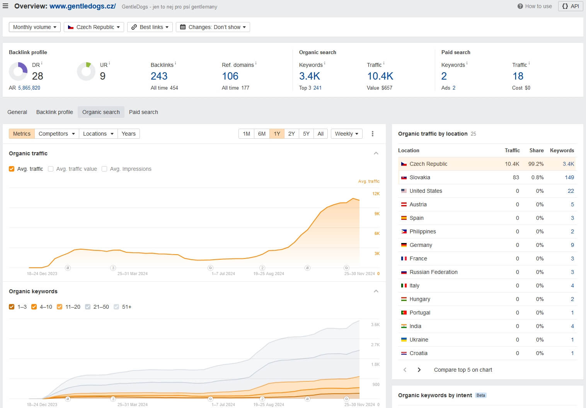Click the UR info icon

point(109,63)
